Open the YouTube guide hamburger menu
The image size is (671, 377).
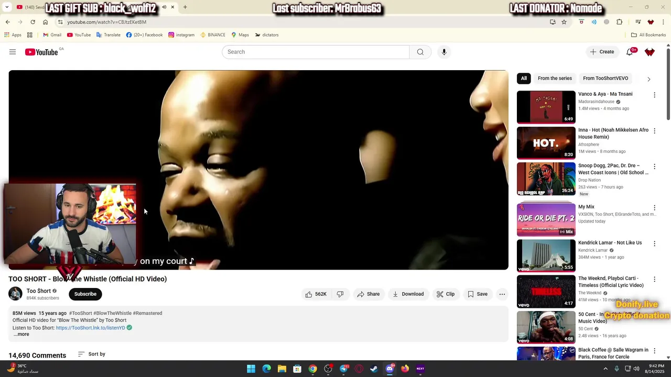[x=13, y=52]
